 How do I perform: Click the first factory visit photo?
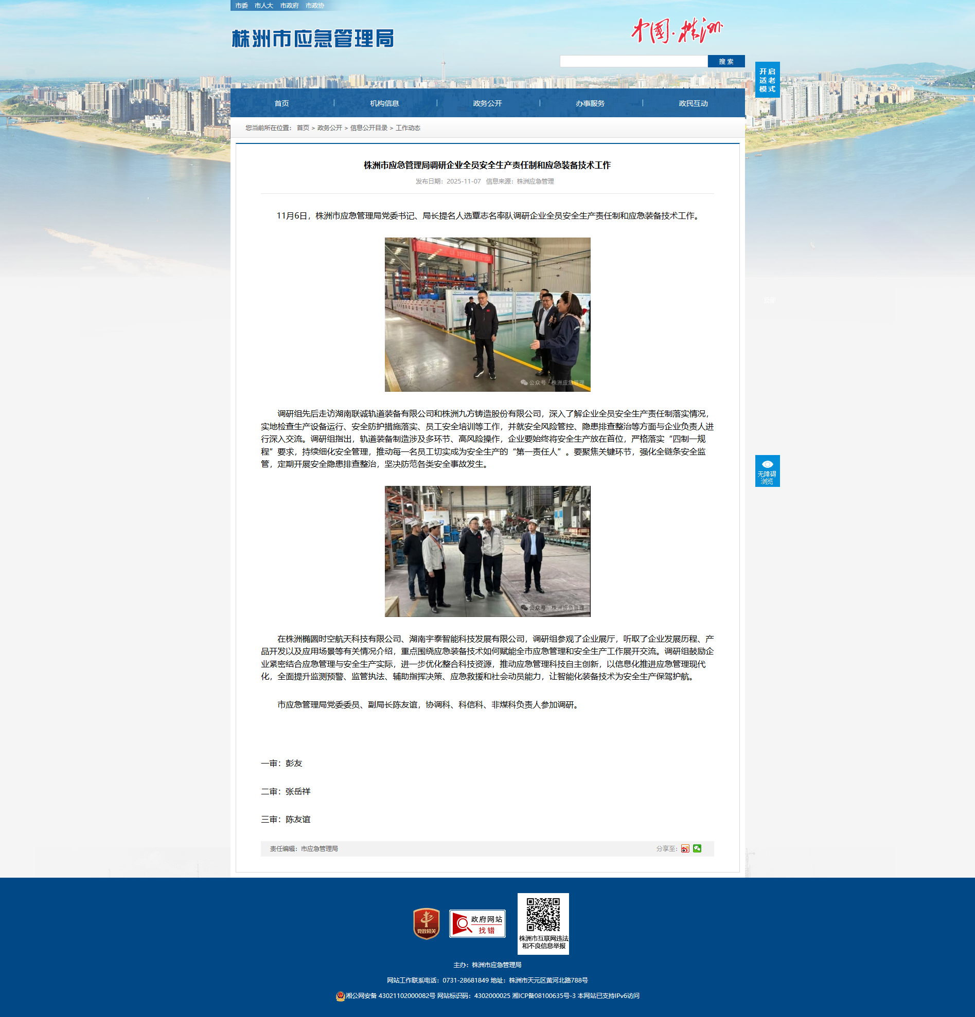487,315
